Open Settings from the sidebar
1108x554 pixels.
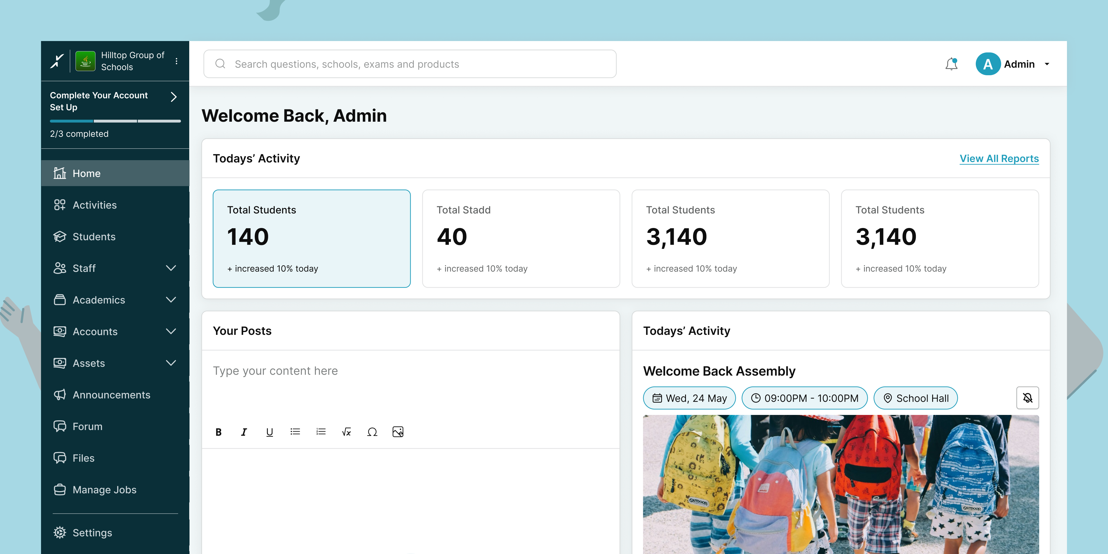115,533
